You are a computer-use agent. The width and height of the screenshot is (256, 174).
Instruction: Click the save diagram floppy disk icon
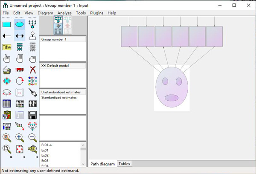pyautogui.click(x=32, y=115)
